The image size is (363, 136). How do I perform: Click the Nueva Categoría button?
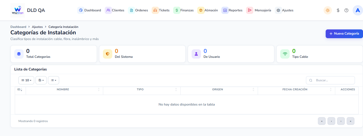344,34
